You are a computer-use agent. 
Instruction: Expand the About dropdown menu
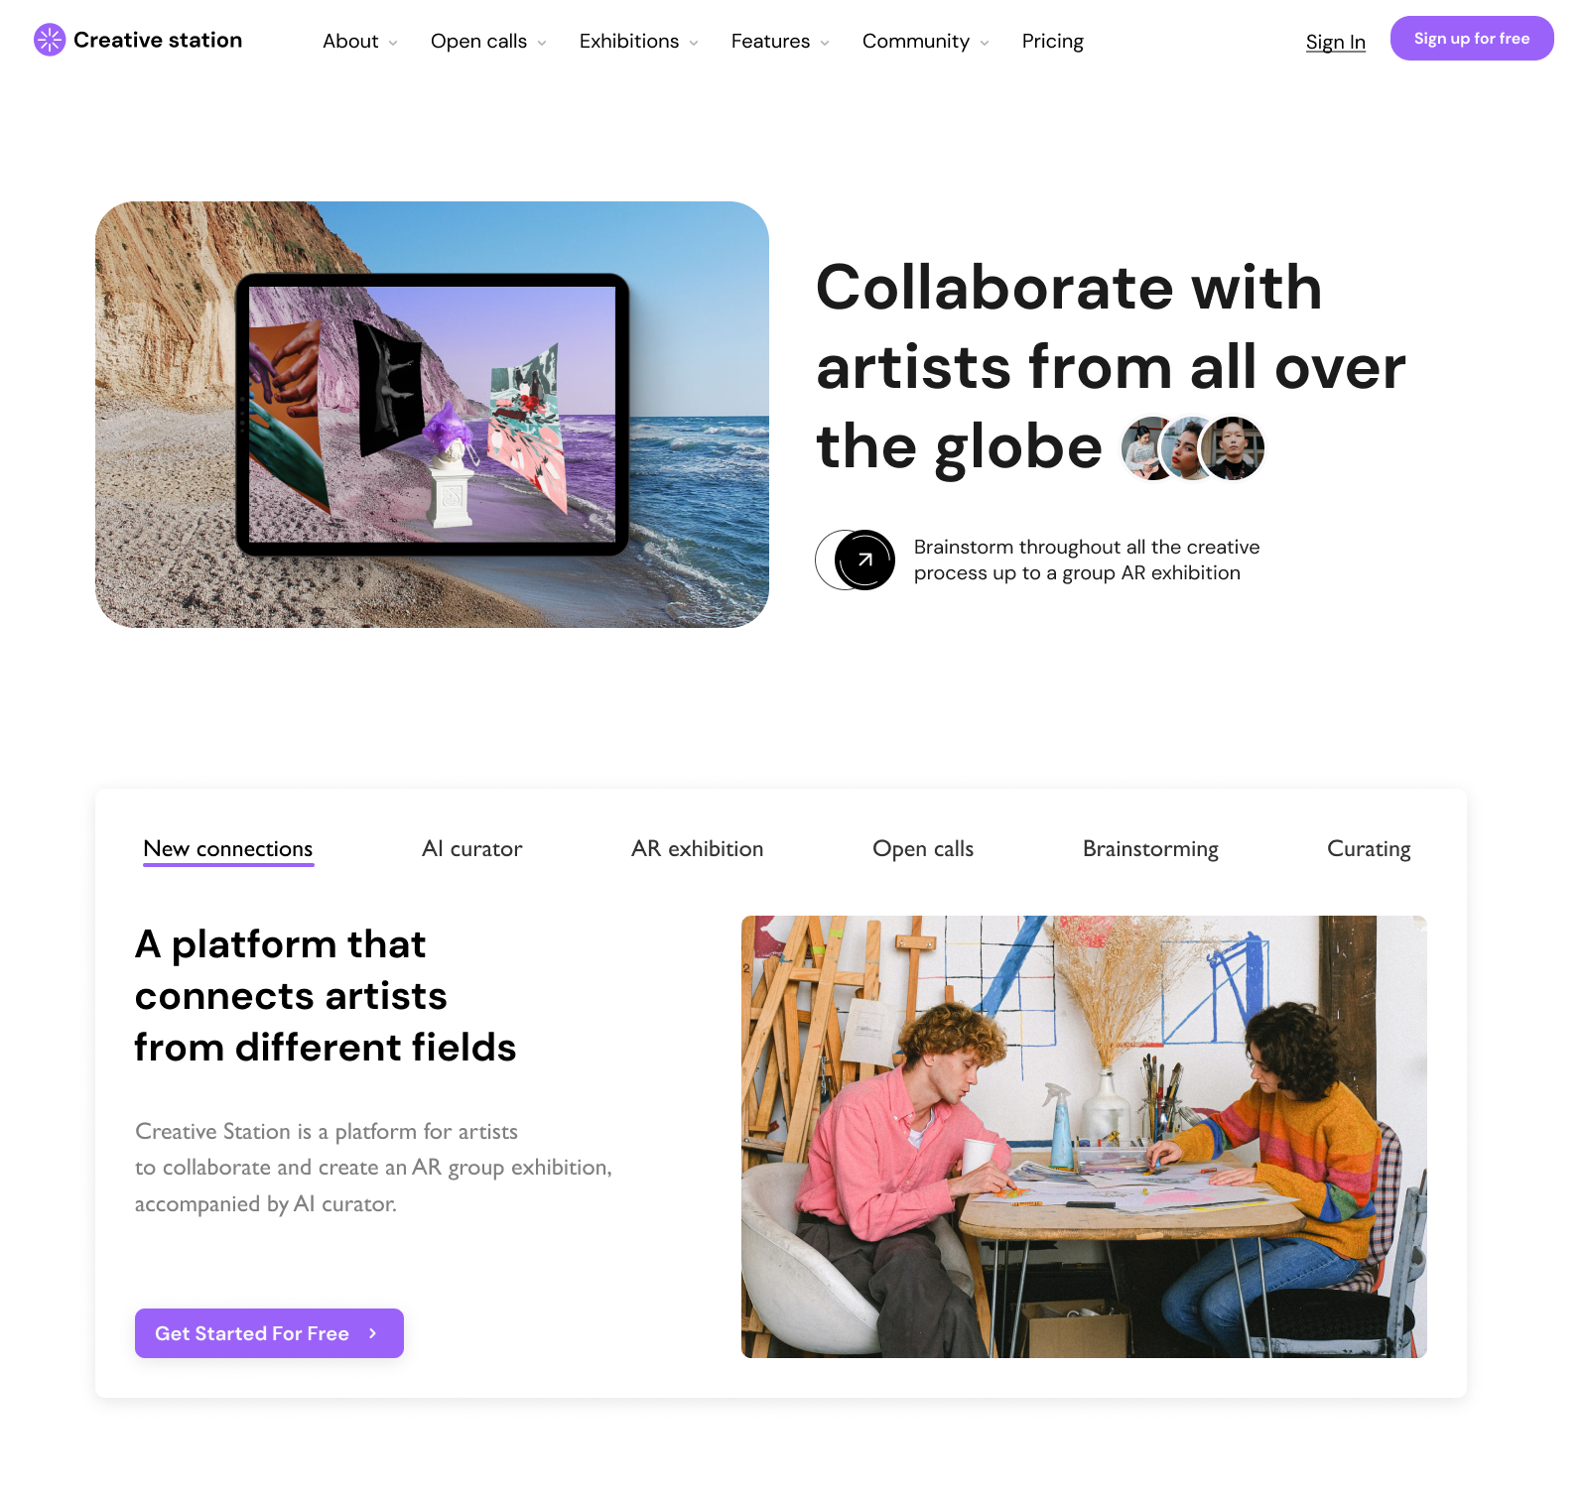(360, 41)
